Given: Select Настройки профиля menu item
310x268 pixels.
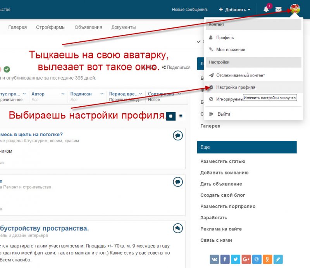Looking at the screenshot, I should [235, 87].
